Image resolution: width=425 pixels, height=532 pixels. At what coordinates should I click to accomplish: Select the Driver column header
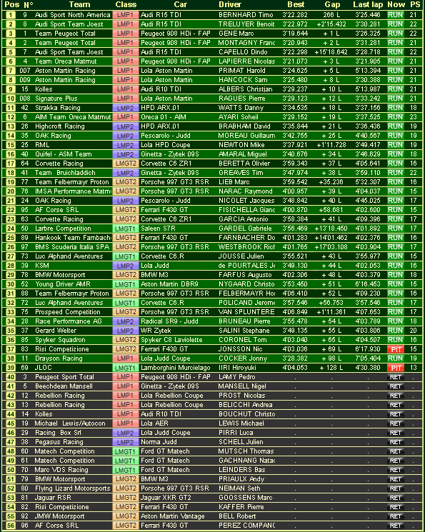pyautogui.click(x=230, y=4)
